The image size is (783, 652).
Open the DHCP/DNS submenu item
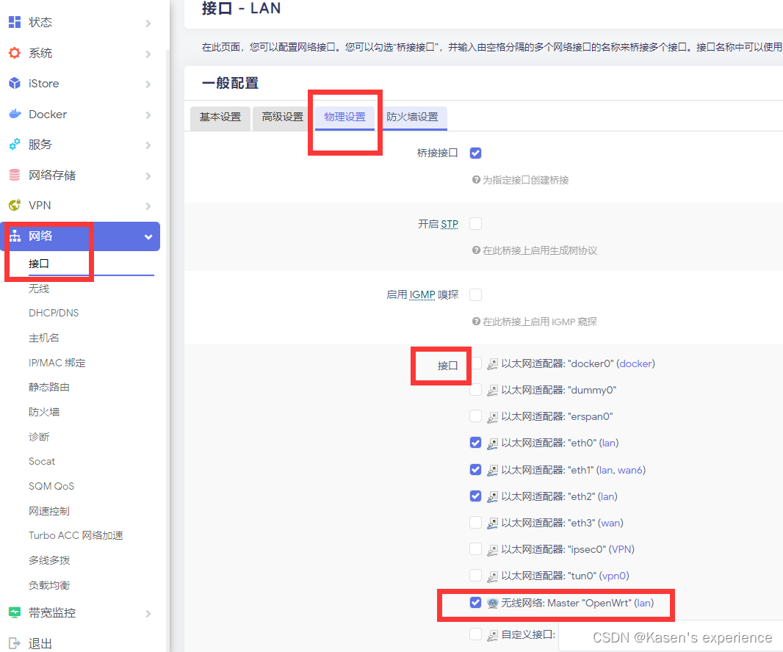point(54,313)
